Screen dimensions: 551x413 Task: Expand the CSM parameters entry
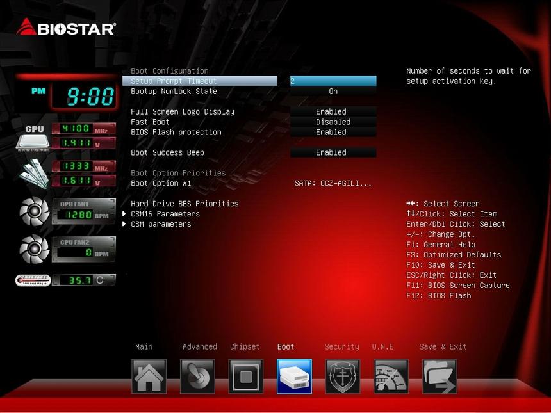pyautogui.click(x=160, y=224)
